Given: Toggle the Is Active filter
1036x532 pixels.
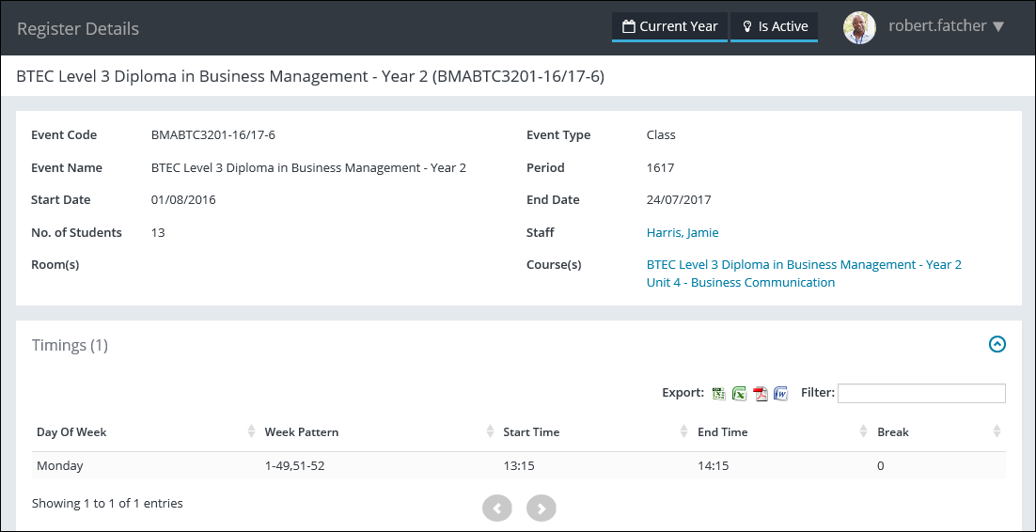Looking at the screenshot, I should pyautogui.click(x=774, y=26).
